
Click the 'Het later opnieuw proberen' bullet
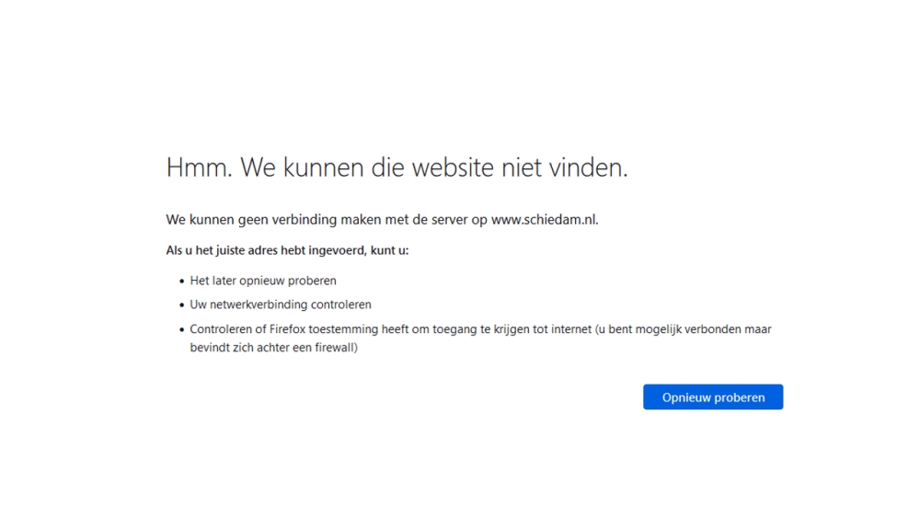click(x=263, y=281)
